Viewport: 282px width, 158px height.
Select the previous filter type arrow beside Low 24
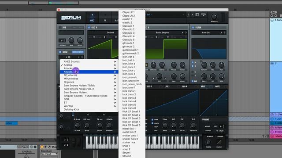coord(221,32)
